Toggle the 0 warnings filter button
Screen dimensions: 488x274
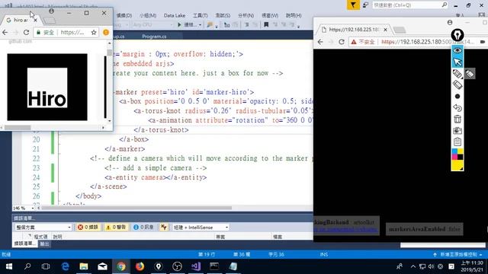coord(116,227)
